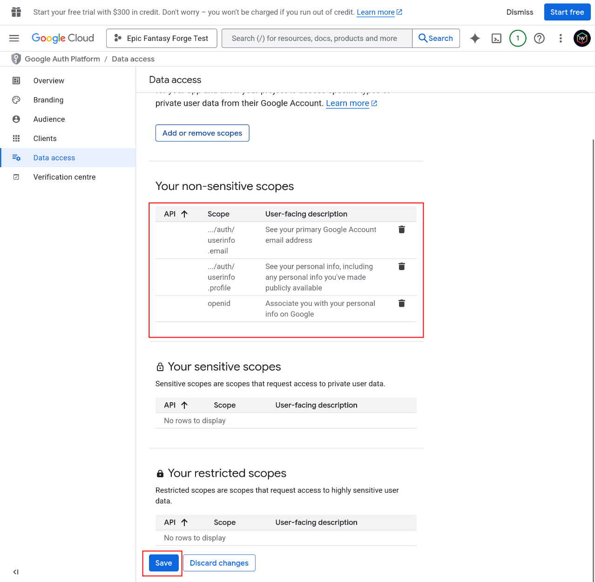Image resolution: width=595 pixels, height=582 pixels.
Task: Switch to the Verification centre section
Action: tap(64, 177)
